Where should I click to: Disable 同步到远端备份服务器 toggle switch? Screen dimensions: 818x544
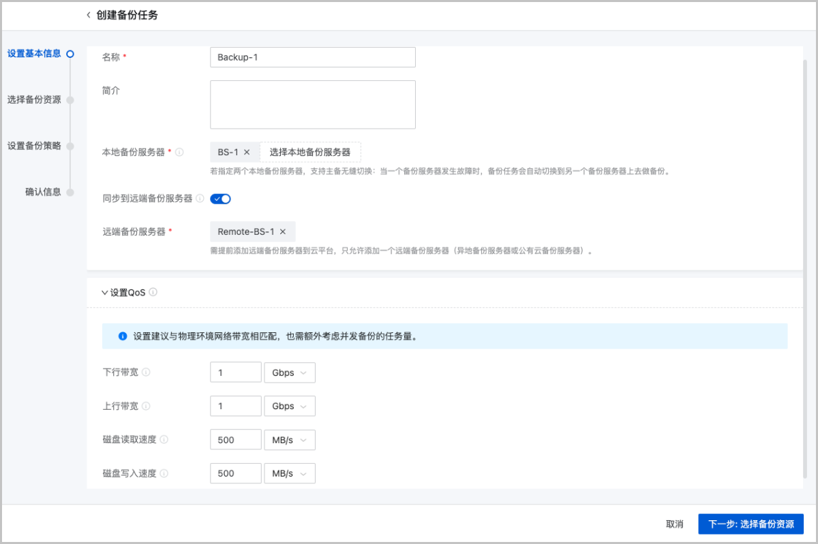click(x=221, y=199)
